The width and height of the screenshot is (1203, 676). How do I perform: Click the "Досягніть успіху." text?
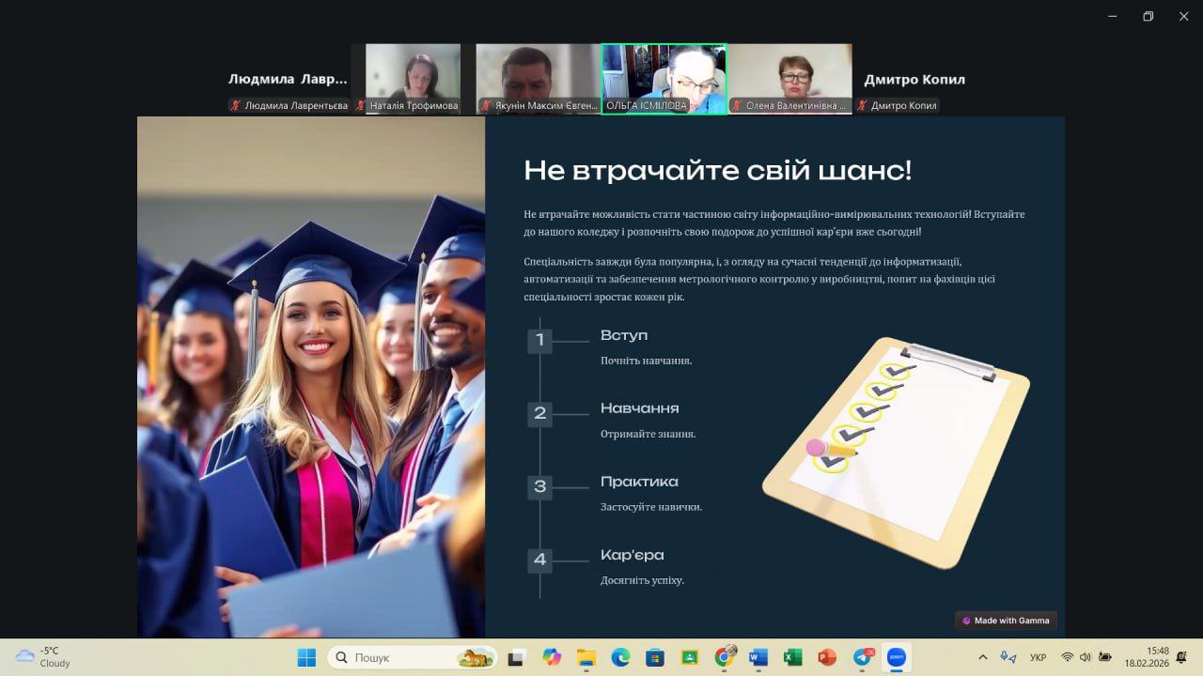[x=642, y=580]
